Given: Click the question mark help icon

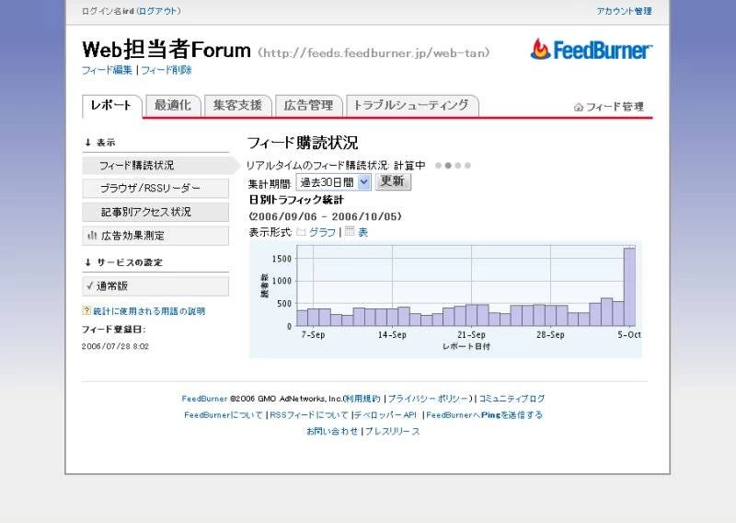Looking at the screenshot, I should point(86,311).
